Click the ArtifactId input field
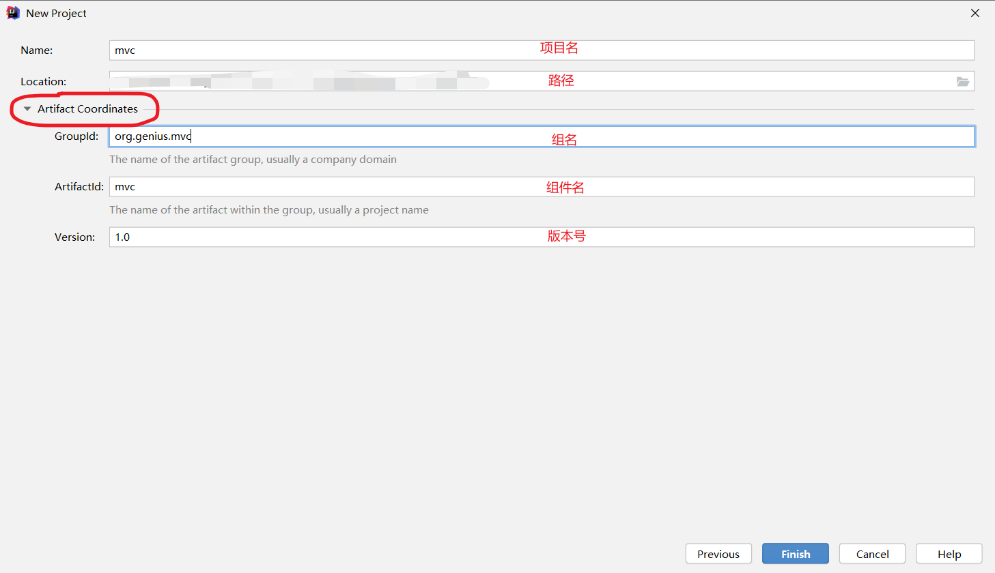Image resolution: width=995 pixels, height=573 pixels. pos(542,187)
